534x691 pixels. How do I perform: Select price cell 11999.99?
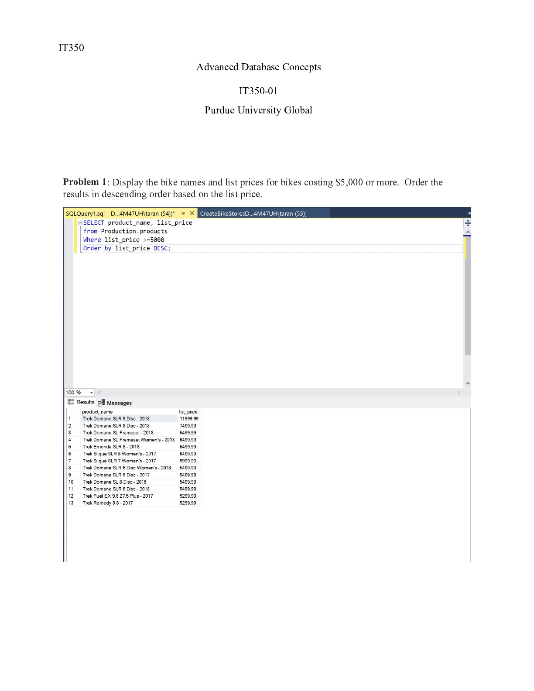(189, 418)
